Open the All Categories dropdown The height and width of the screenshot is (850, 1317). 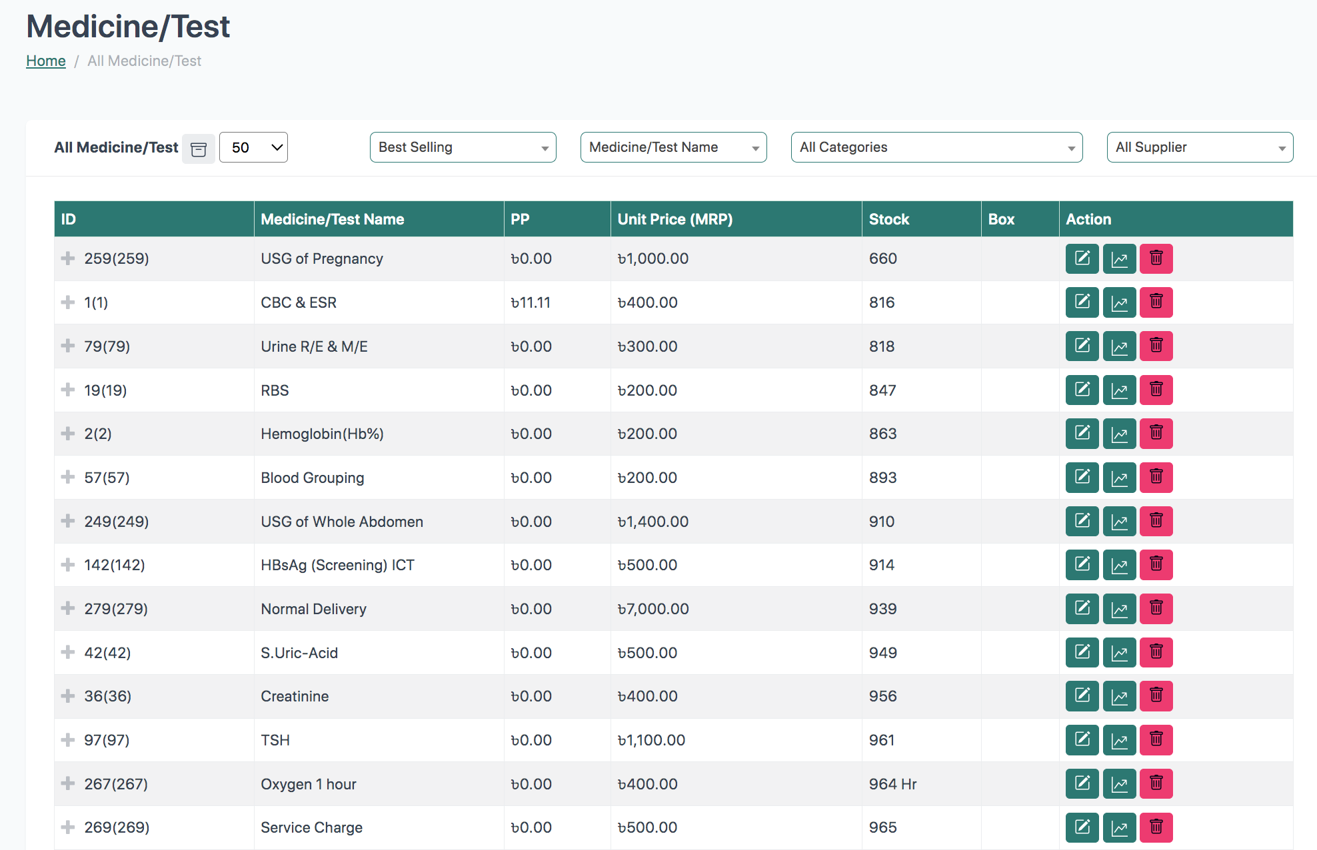point(936,147)
